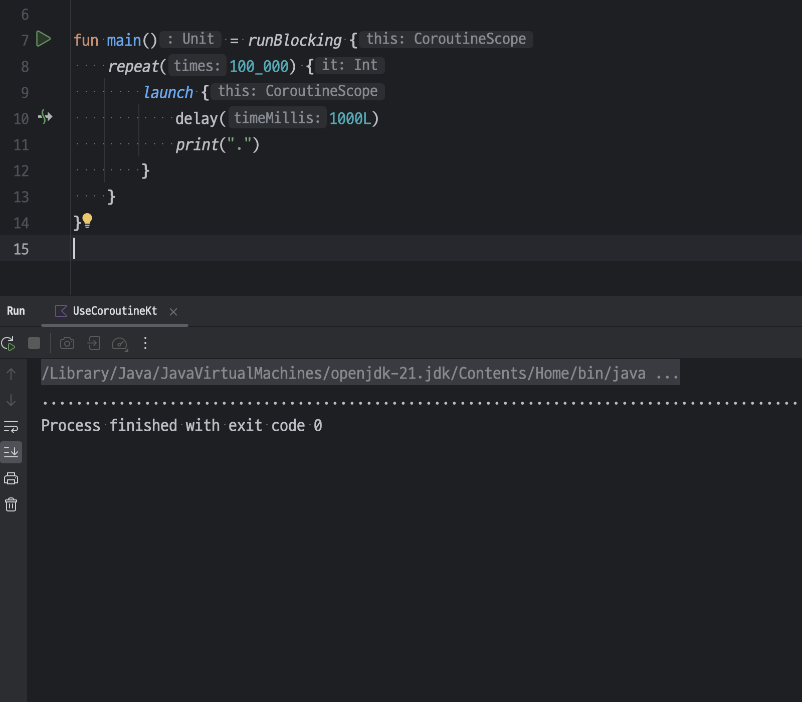
Task: Click the exit/restore layout icon
Action: (94, 343)
